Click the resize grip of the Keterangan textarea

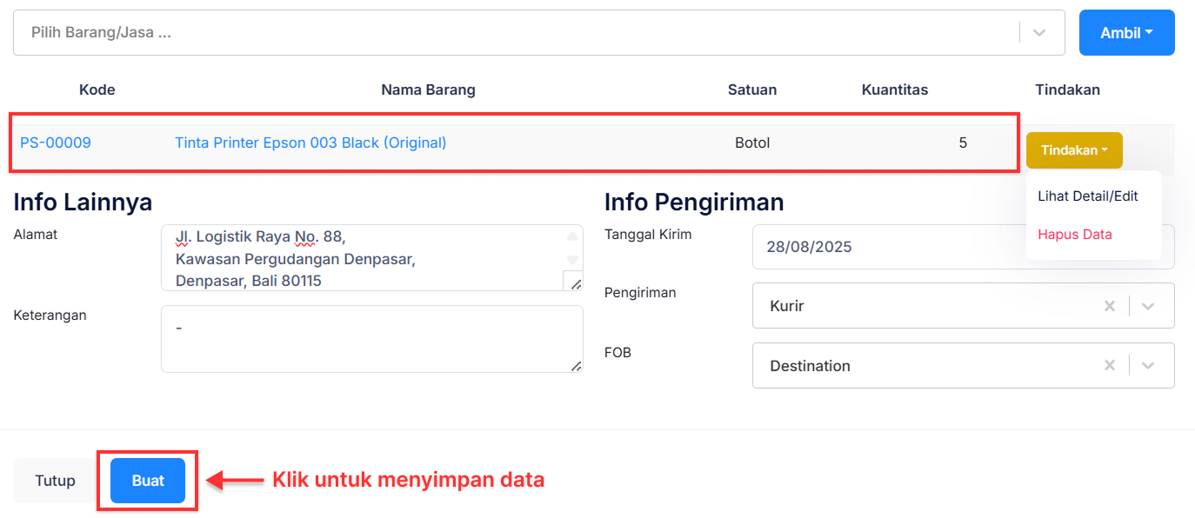(x=577, y=366)
